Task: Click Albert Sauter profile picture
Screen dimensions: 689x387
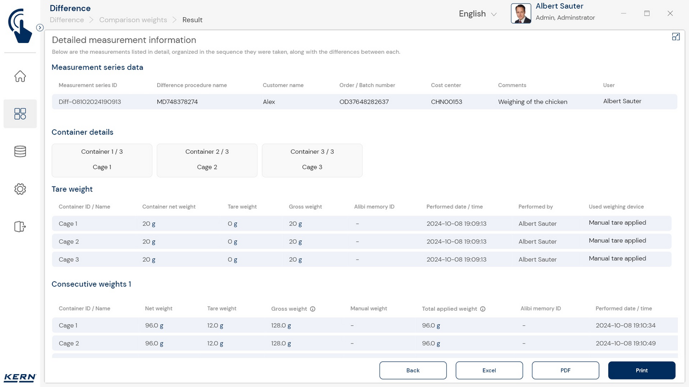Action: tap(521, 14)
